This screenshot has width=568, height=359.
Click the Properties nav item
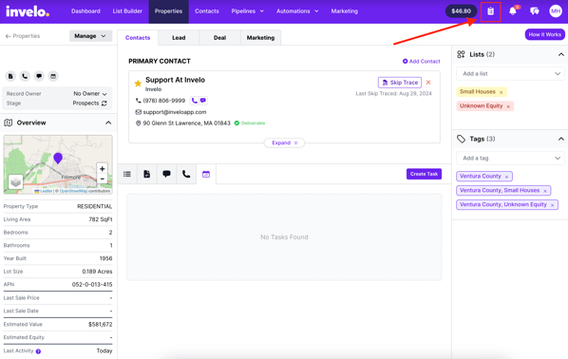tap(168, 11)
